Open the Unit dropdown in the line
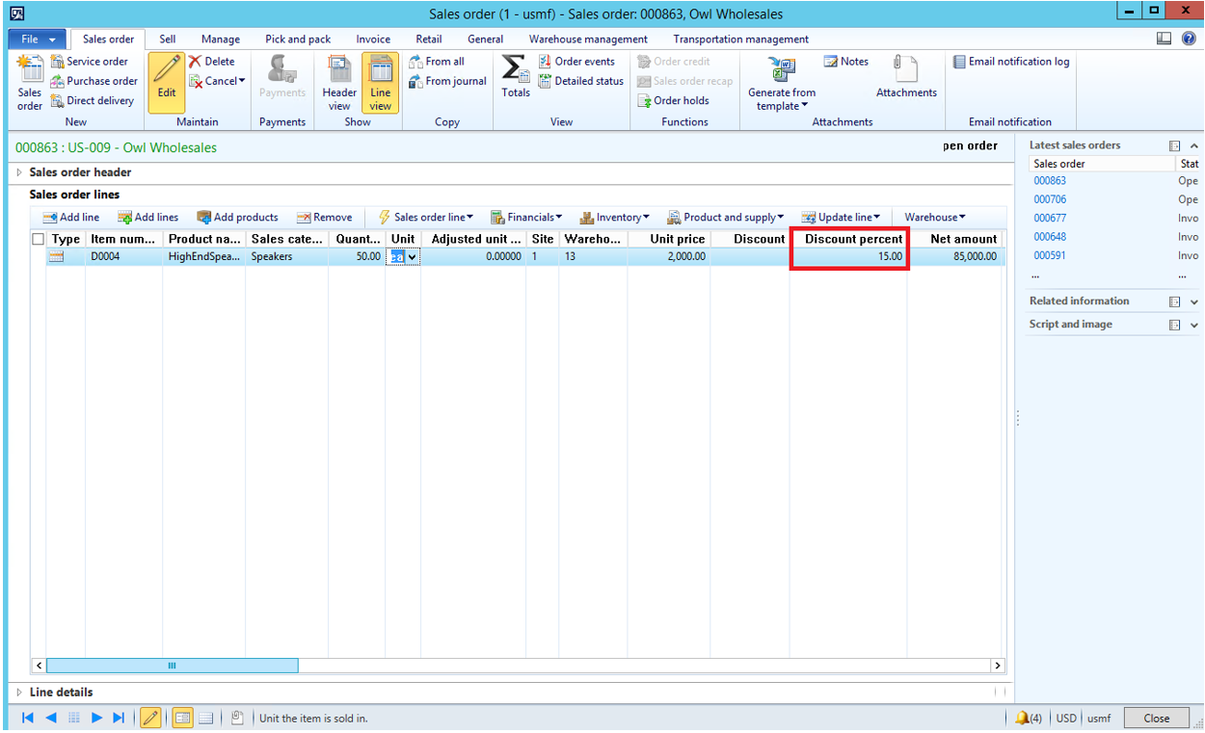The height and width of the screenshot is (733, 1205). pyautogui.click(x=413, y=257)
